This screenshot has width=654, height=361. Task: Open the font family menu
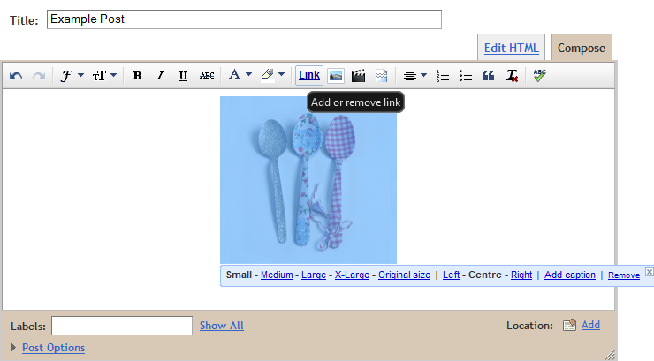[72, 76]
